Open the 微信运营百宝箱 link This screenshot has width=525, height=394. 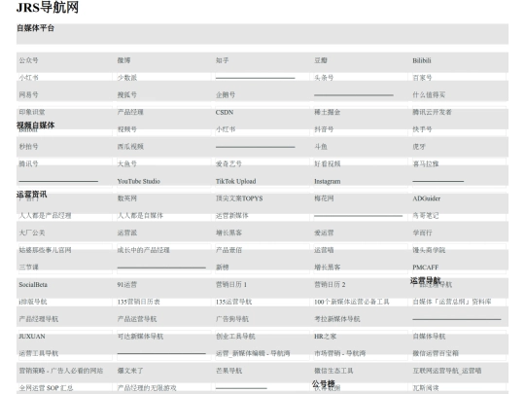(x=436, y=353)
